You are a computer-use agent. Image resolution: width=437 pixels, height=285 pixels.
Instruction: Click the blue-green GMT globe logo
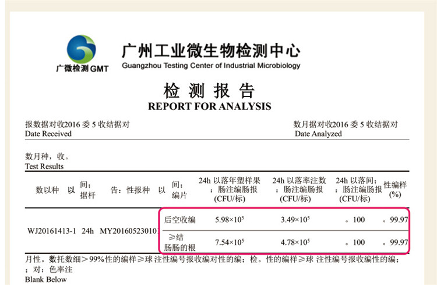82,49
